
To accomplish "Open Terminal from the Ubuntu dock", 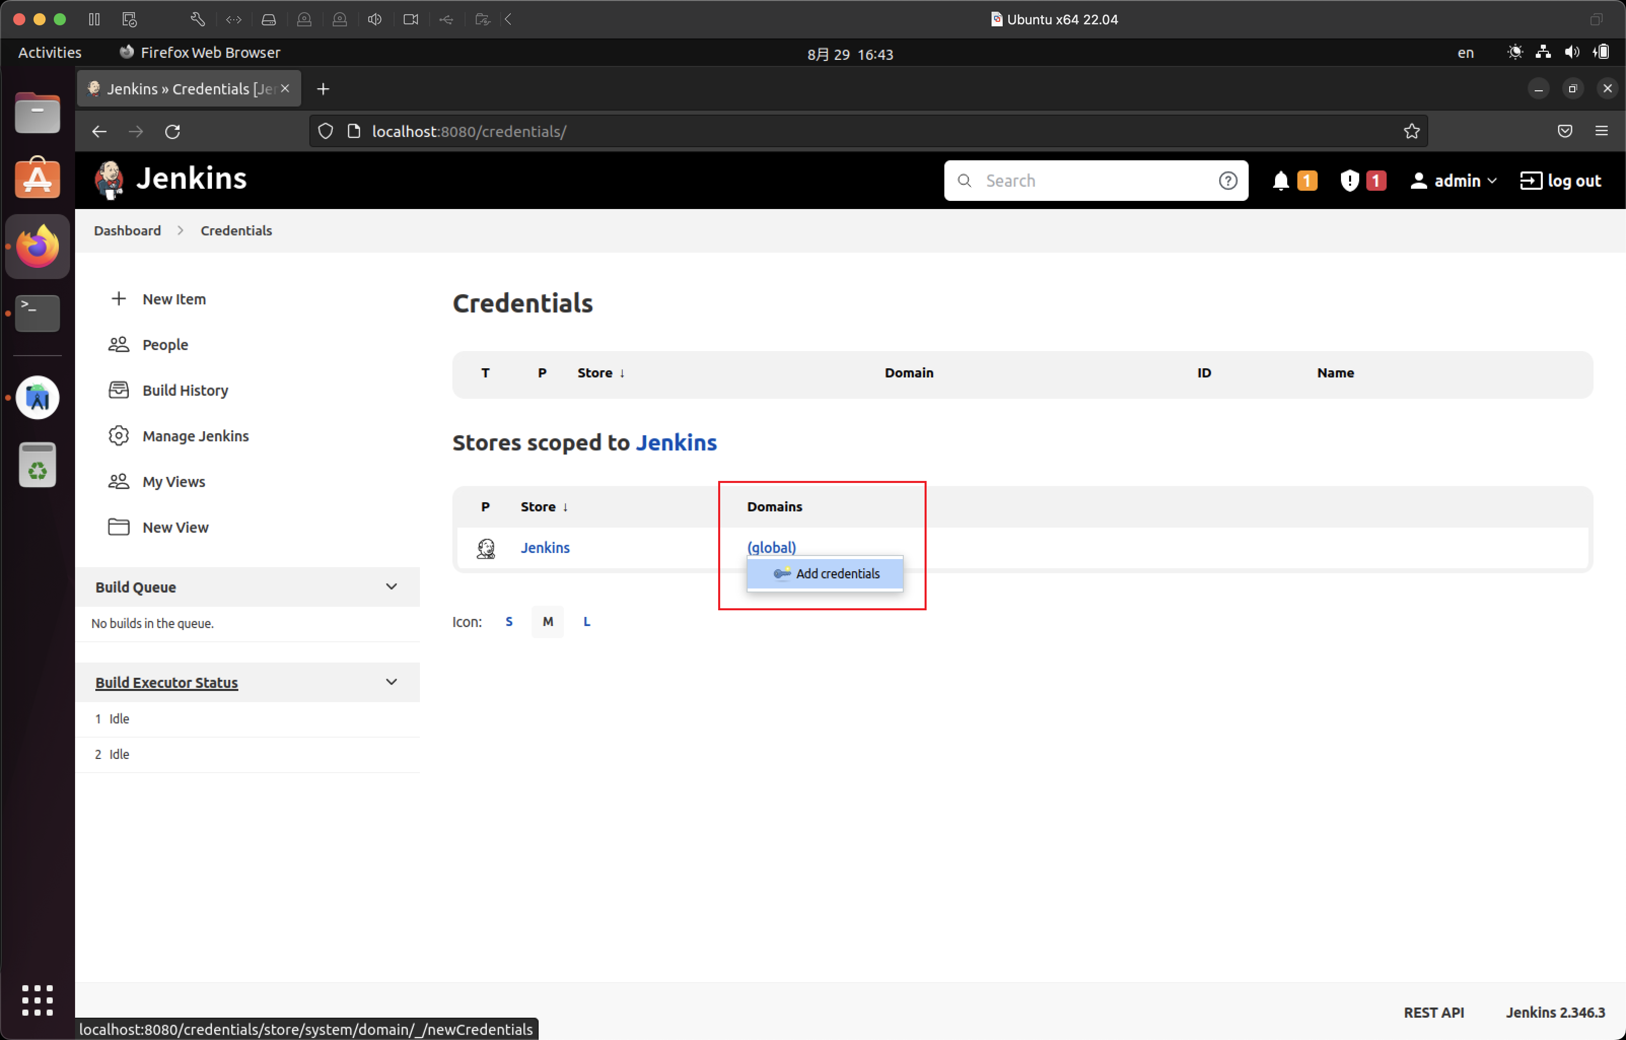I will click(x=37, y=313).
